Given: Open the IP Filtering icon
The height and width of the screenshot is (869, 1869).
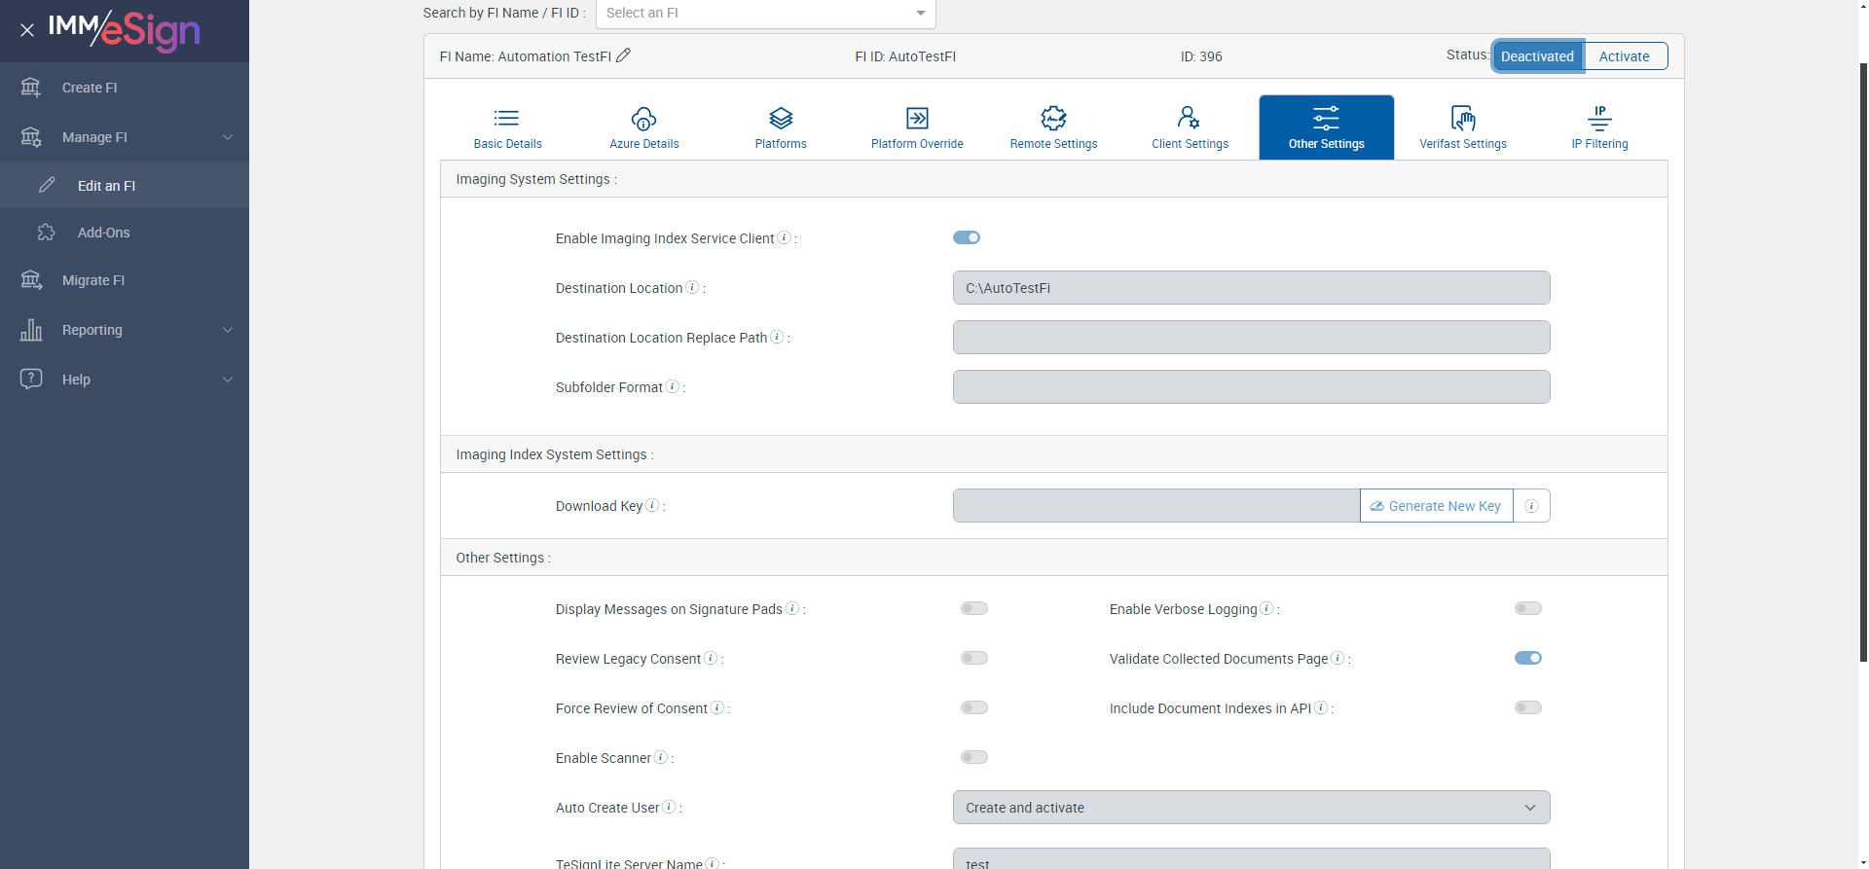Looking at the screenshot, I should coord(1598,119).
